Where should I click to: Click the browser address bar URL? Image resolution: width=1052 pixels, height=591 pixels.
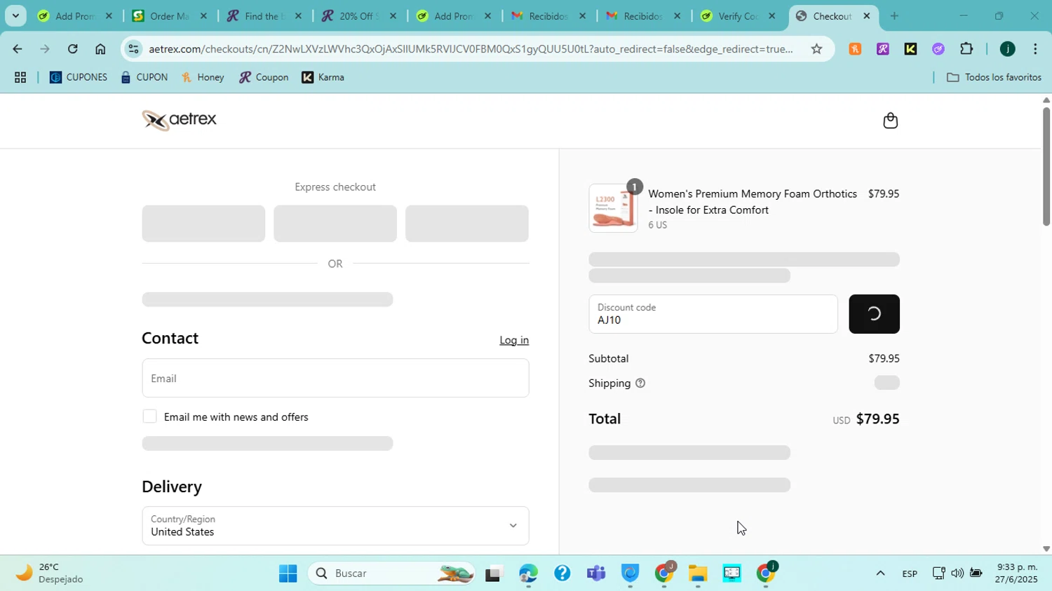(471, 48)
